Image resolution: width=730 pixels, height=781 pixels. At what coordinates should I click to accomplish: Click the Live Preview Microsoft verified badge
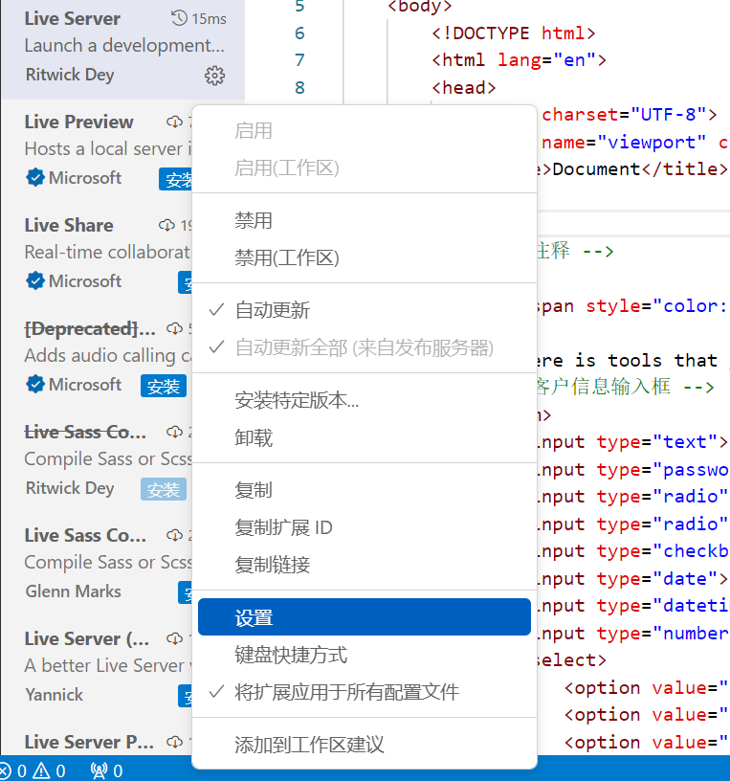tap(35, 177)
